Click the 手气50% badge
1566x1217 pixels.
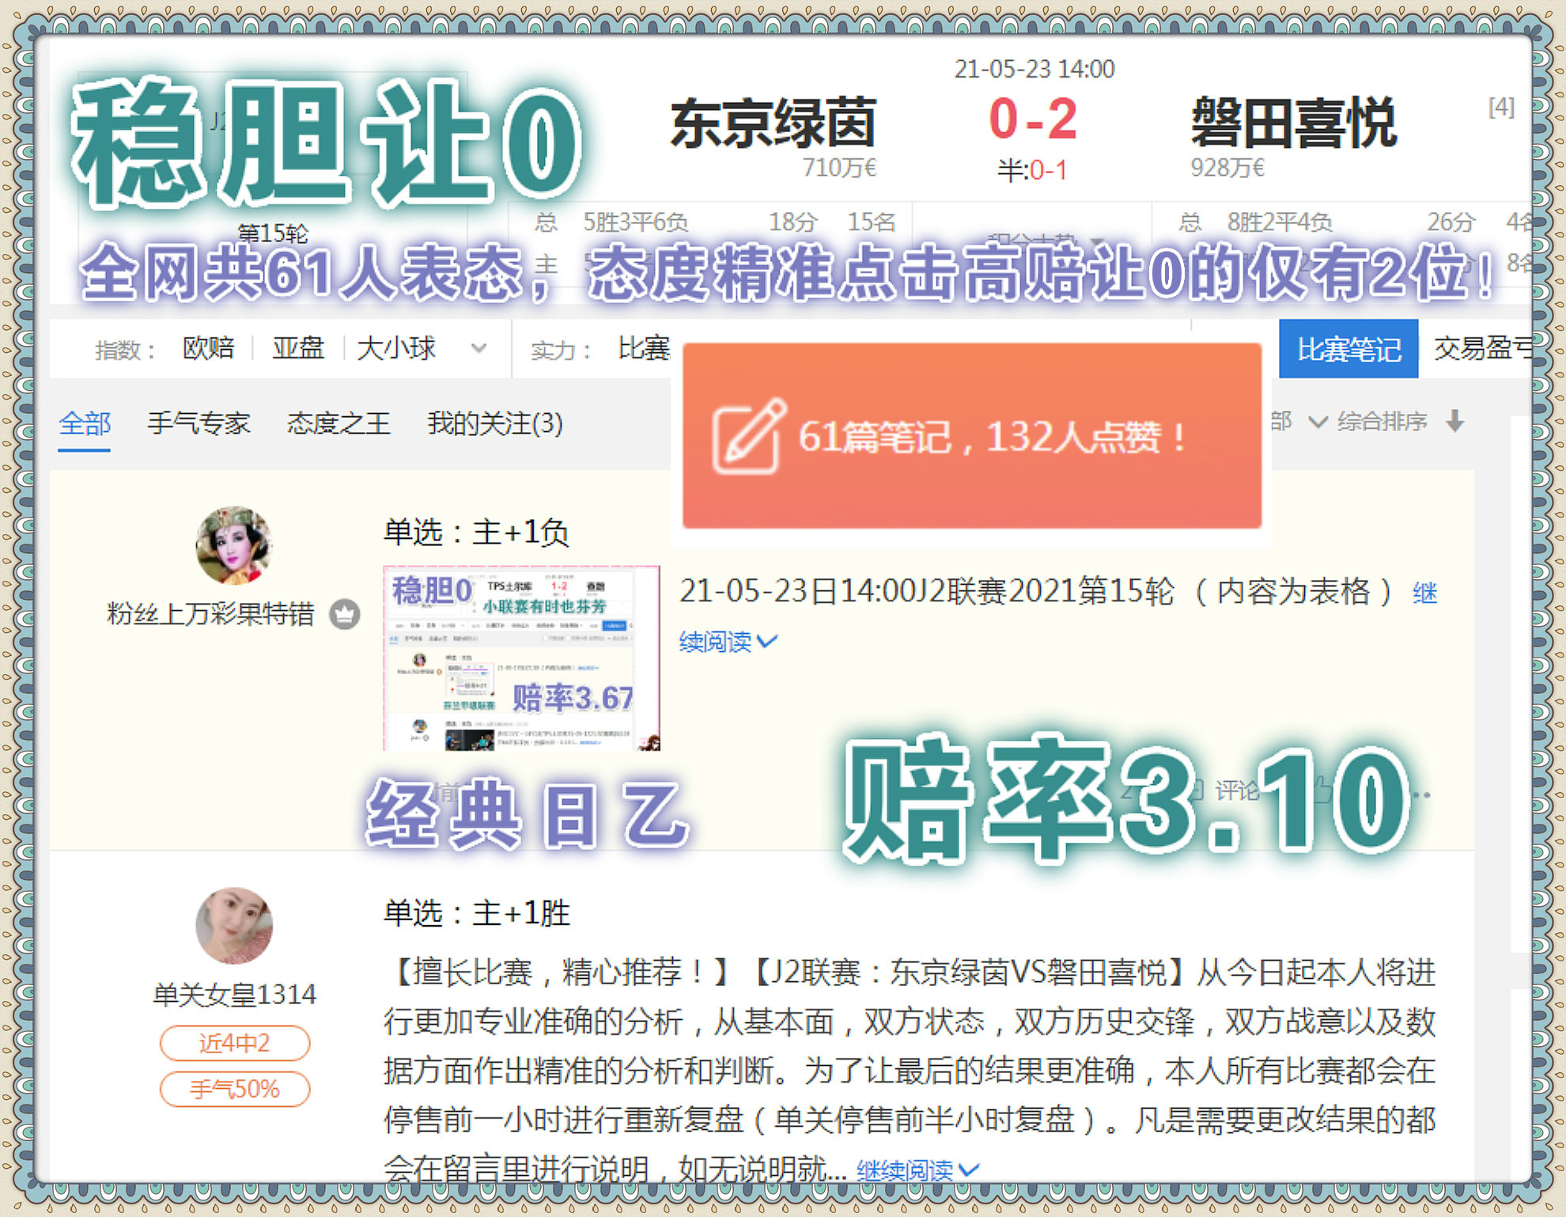(234, 1089)
